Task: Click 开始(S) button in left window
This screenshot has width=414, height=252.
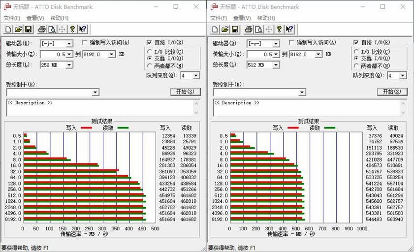Action: 186,92
